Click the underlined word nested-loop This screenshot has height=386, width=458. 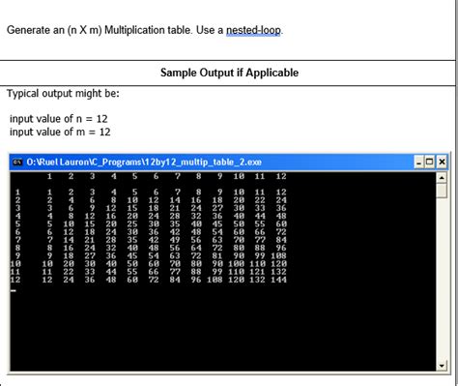coord(253,30)
